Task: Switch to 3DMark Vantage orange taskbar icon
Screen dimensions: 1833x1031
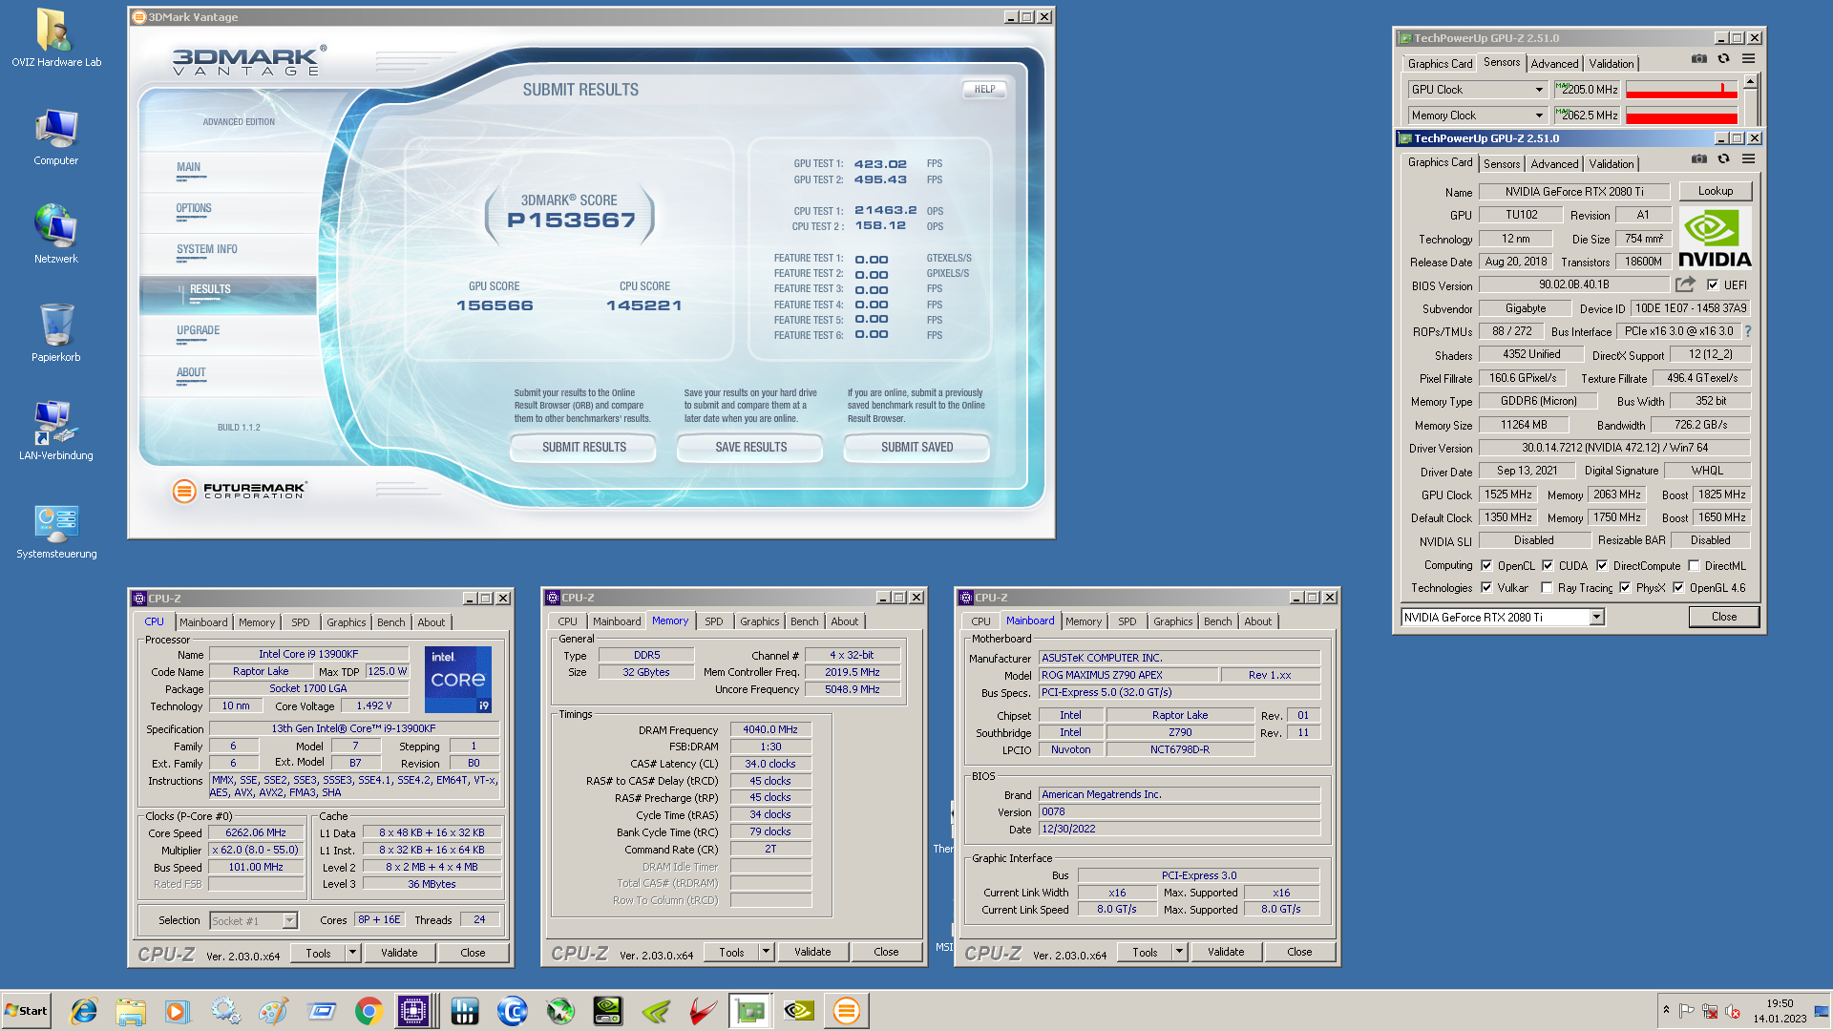Action: coord(846,1011)
